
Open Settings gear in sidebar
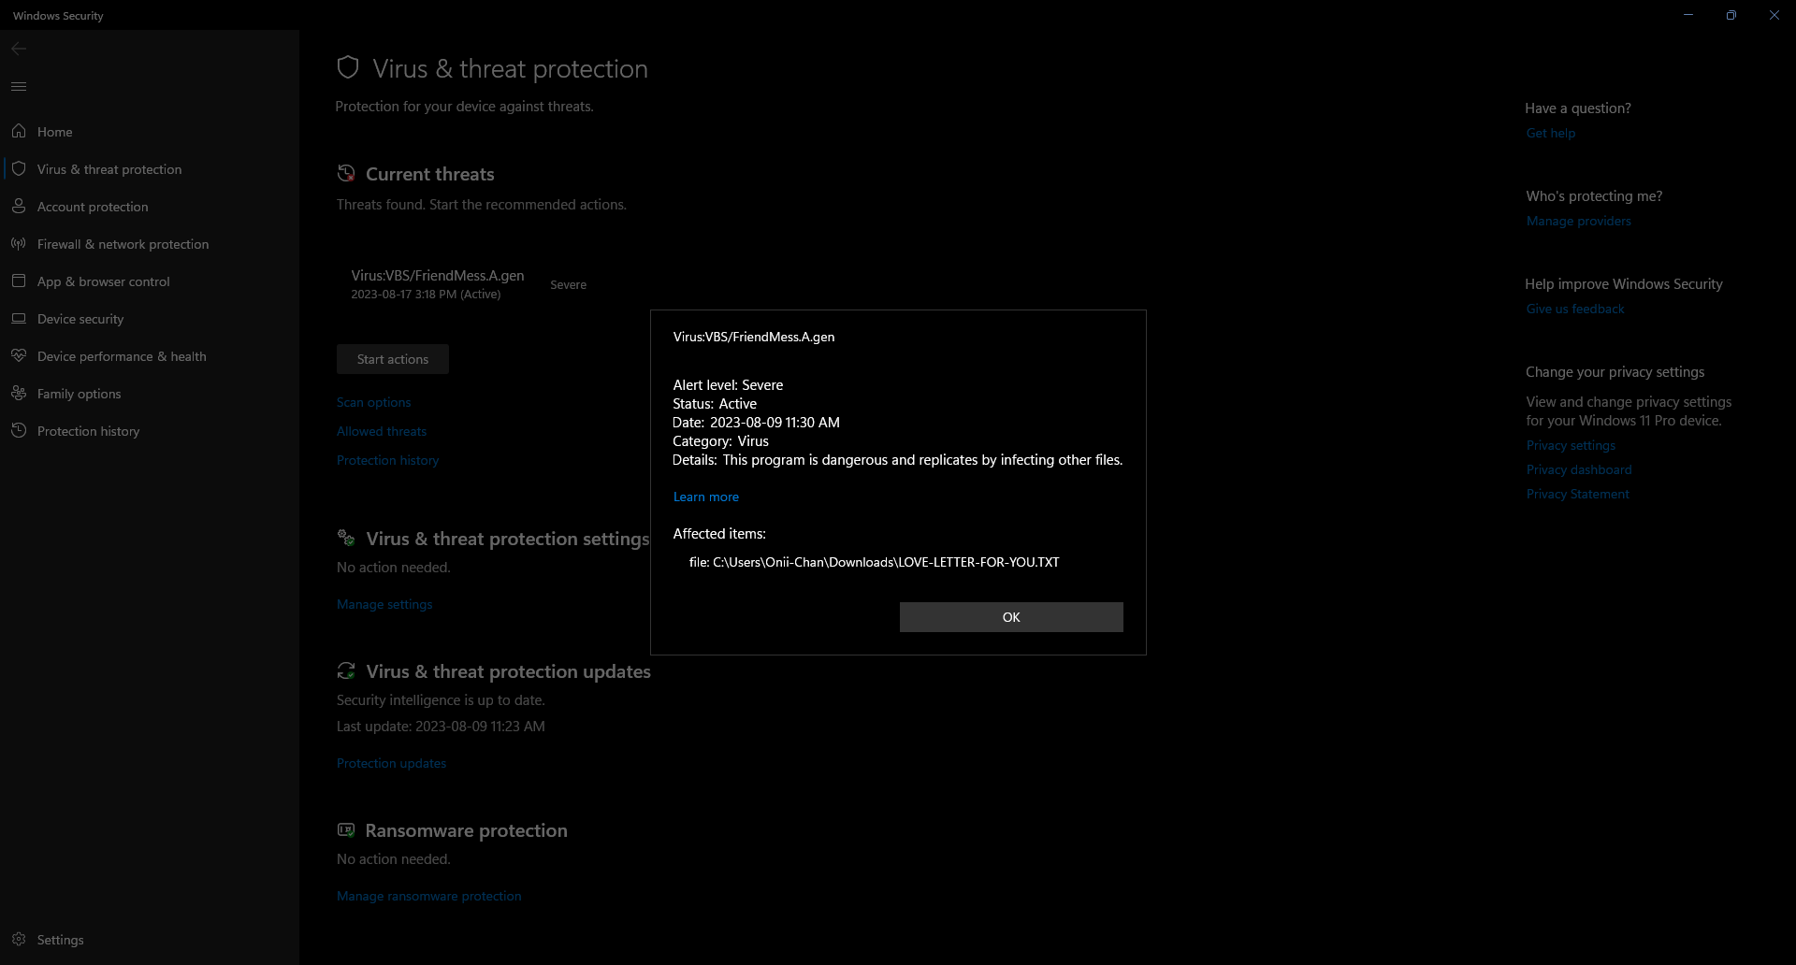tap(19, 940)
